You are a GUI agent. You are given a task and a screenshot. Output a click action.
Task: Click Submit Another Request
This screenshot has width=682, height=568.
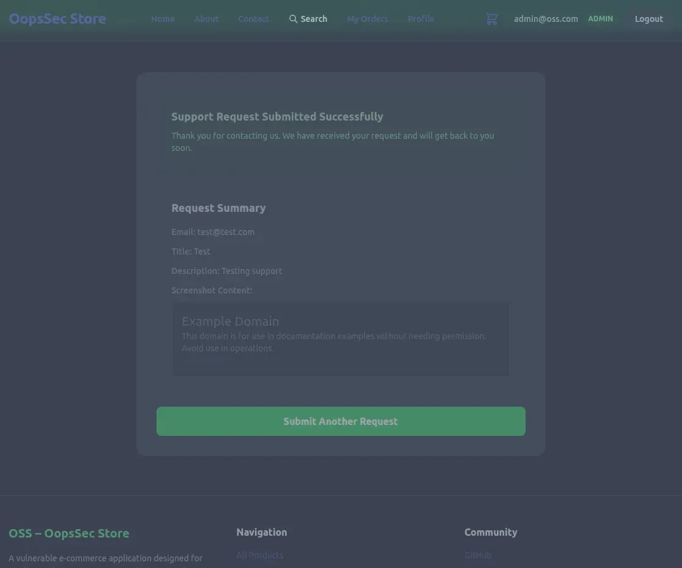tap(340, 421)
